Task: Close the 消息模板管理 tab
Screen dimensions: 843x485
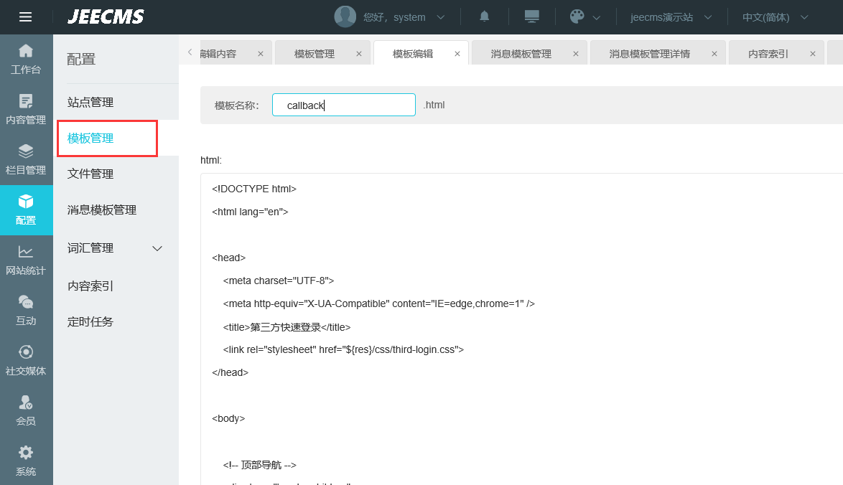Action: point(576,54)
